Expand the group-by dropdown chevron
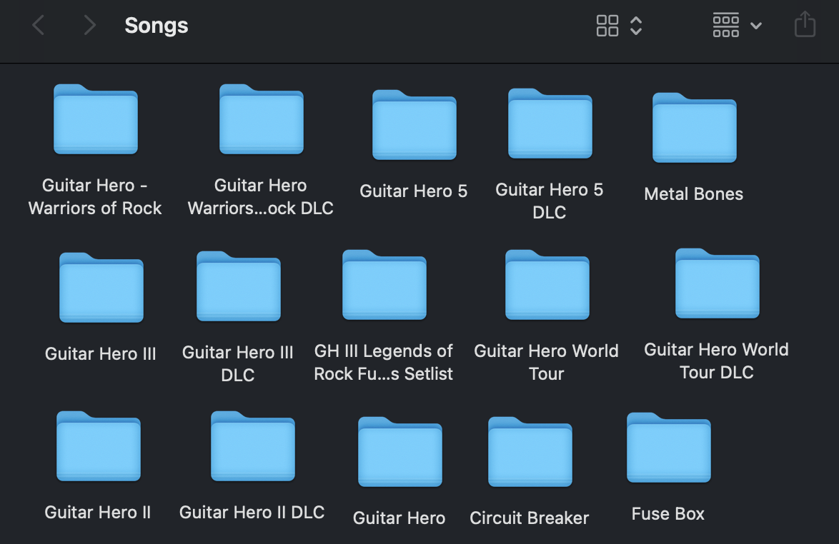Screen dimensions: 839x544 click(755, 25)
